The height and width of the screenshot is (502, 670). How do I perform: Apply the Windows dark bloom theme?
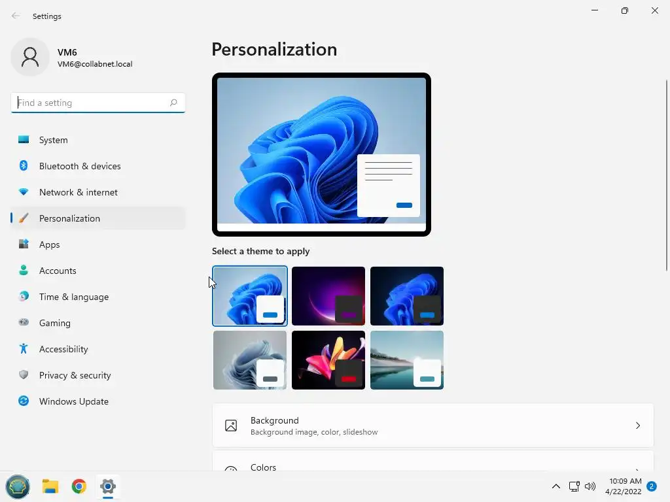407,296
